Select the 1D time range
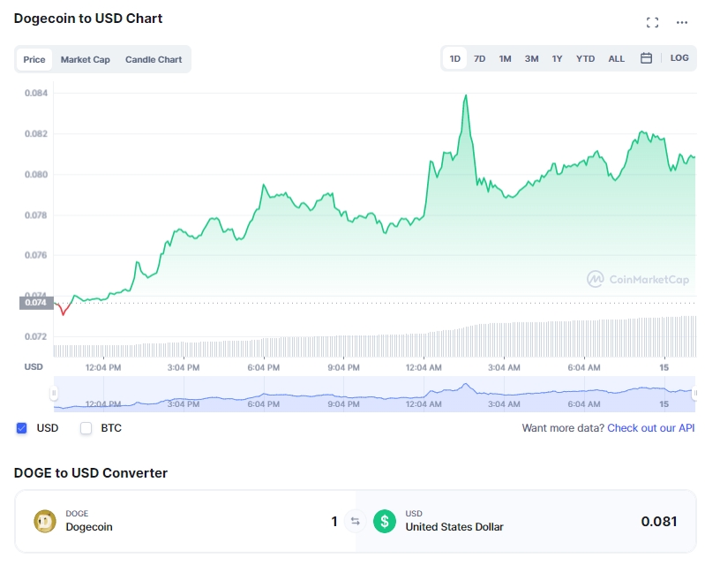The width and height of the screenshot is (705, 565). click(x=454, y=58)
